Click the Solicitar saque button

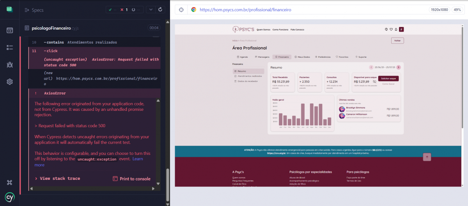388,78
